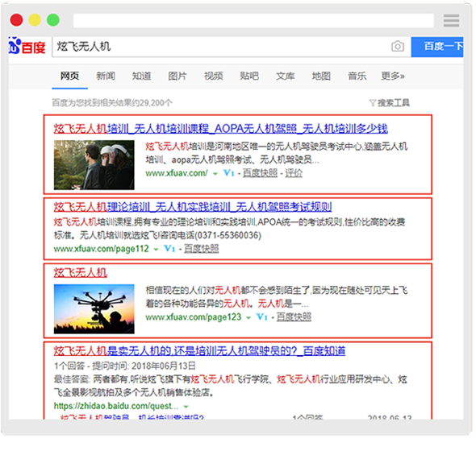The height and width of the screenshot is (459, 476).
Task: Click the www.xfuav.com/page123 URL
Action: [x=193, y=317]
